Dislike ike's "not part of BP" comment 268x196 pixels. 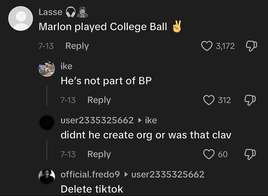[250, 100]
